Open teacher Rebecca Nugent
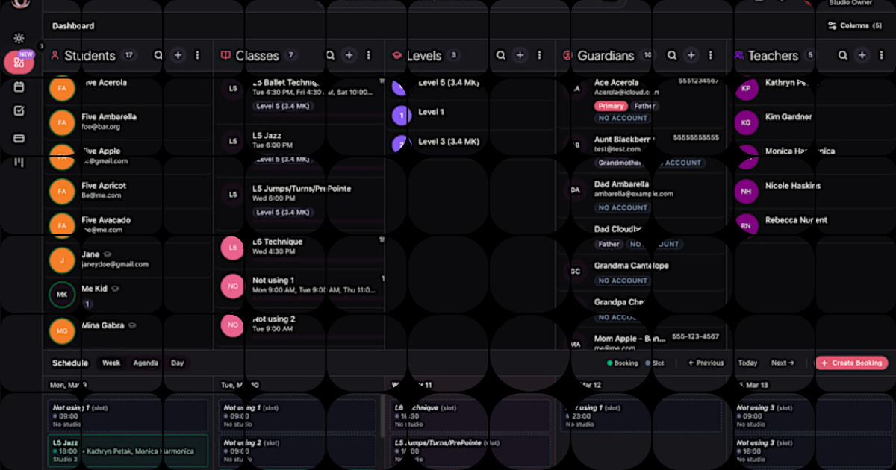Screen dimensions: 896x470 point(813,225)
